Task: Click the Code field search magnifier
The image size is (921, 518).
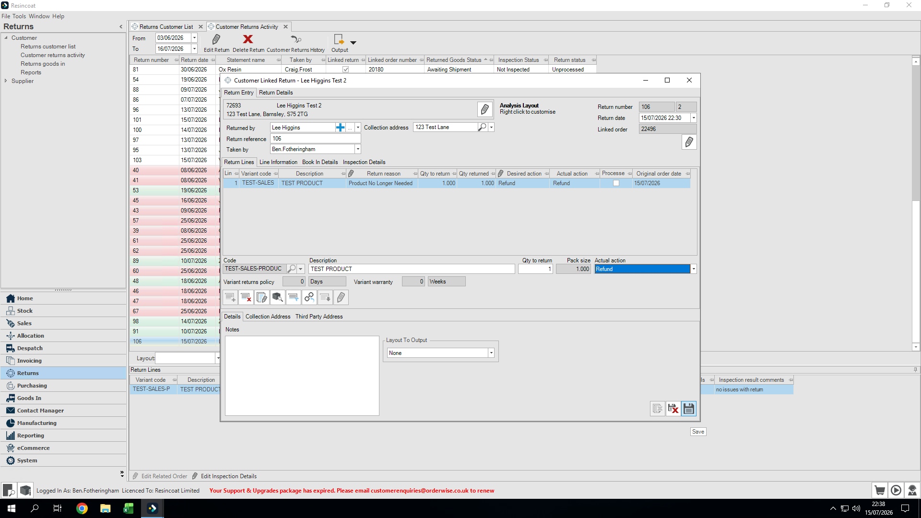Action: click(291, 269)
